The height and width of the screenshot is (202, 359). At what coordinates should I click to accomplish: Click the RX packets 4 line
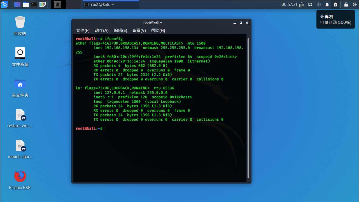(130, 66)
